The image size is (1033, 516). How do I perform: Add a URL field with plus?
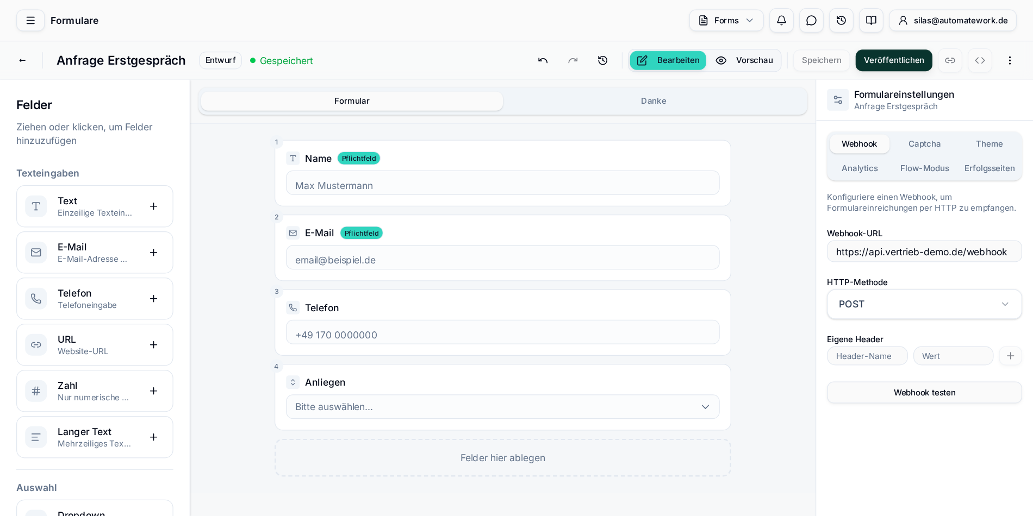tap(154, 345)
